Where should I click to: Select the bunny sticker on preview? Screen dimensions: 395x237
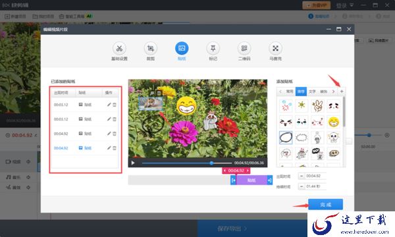pyautogui.click(x=211, y=120)
